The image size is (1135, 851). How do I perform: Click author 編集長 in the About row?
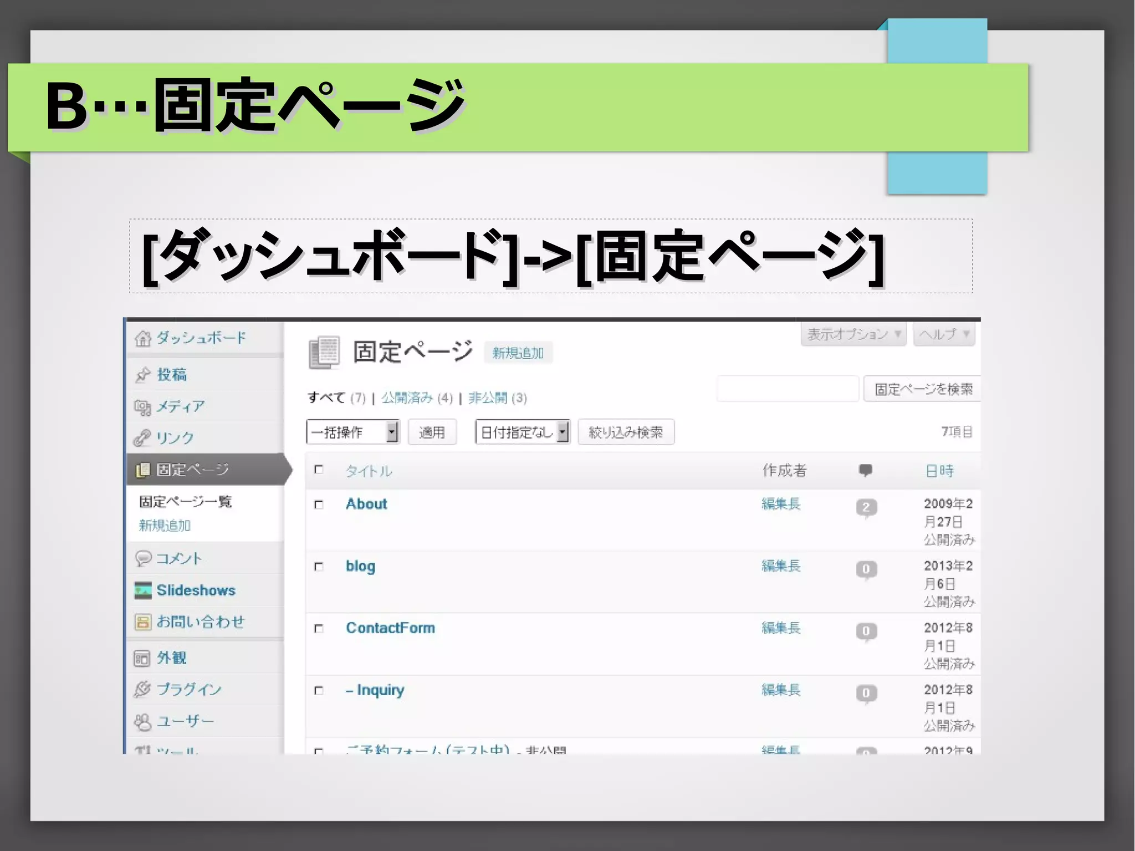tap(781, 504)
